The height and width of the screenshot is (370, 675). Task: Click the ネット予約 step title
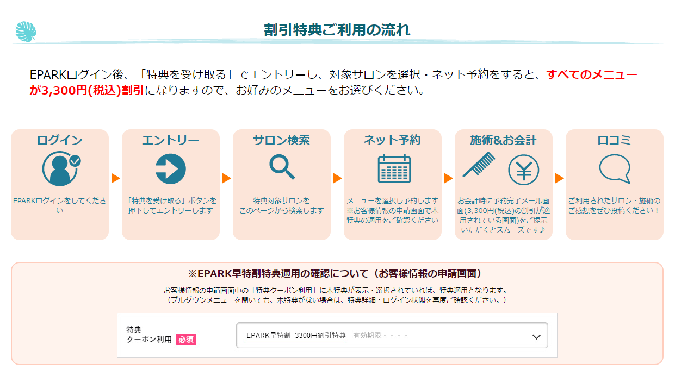pos(392,140)
